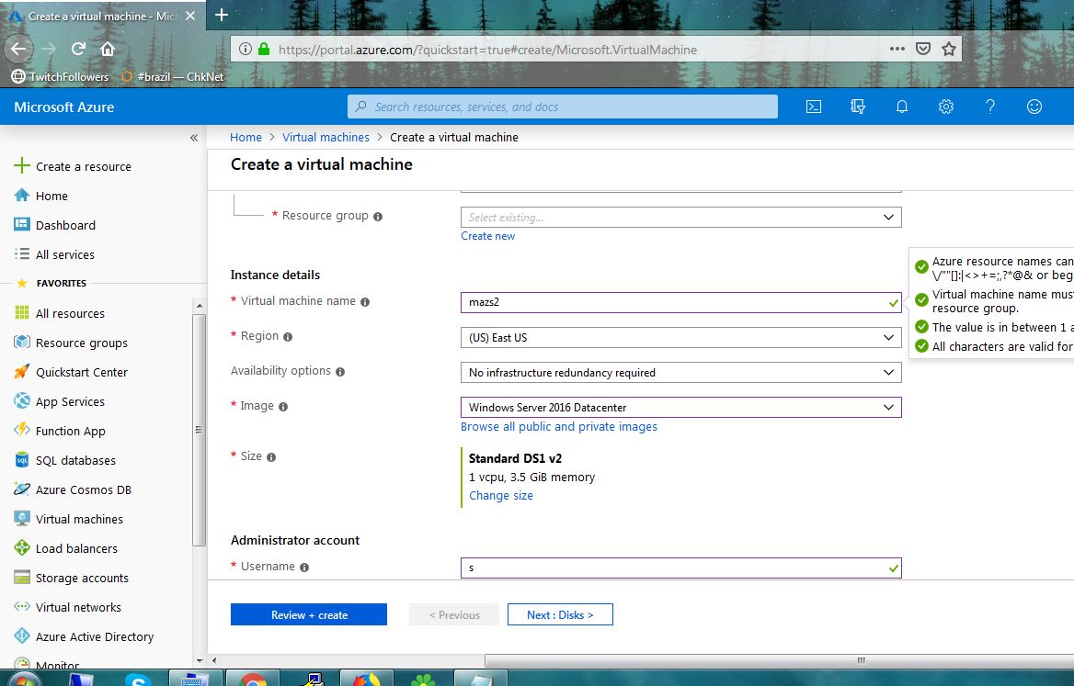Open the notifications bell
Image resolution: width=1074 pixels, height=686 pixels.
pyautogui.click(x=901, y=107)
